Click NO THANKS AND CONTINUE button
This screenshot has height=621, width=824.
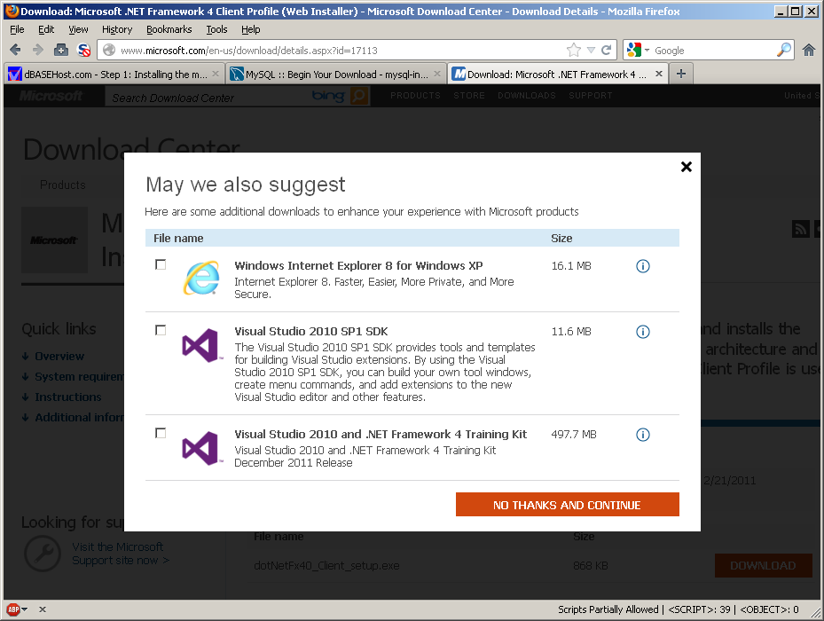click(x=567, y=505)
